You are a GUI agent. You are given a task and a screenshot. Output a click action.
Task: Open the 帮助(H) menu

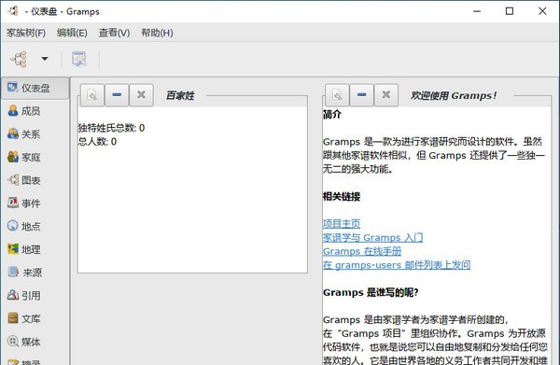(157, 33)
